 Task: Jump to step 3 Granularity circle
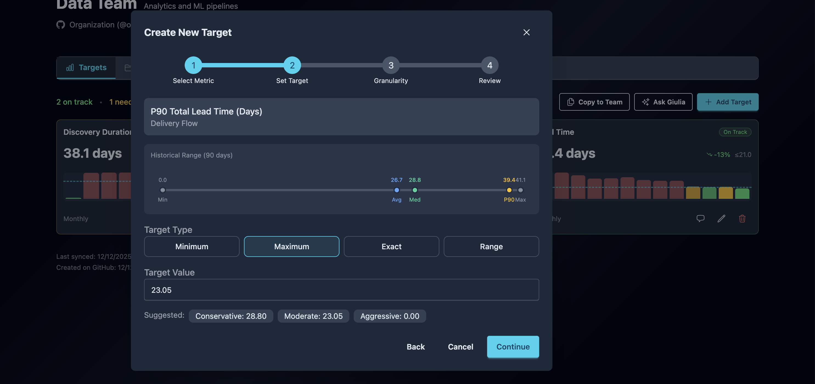[391, 65]
